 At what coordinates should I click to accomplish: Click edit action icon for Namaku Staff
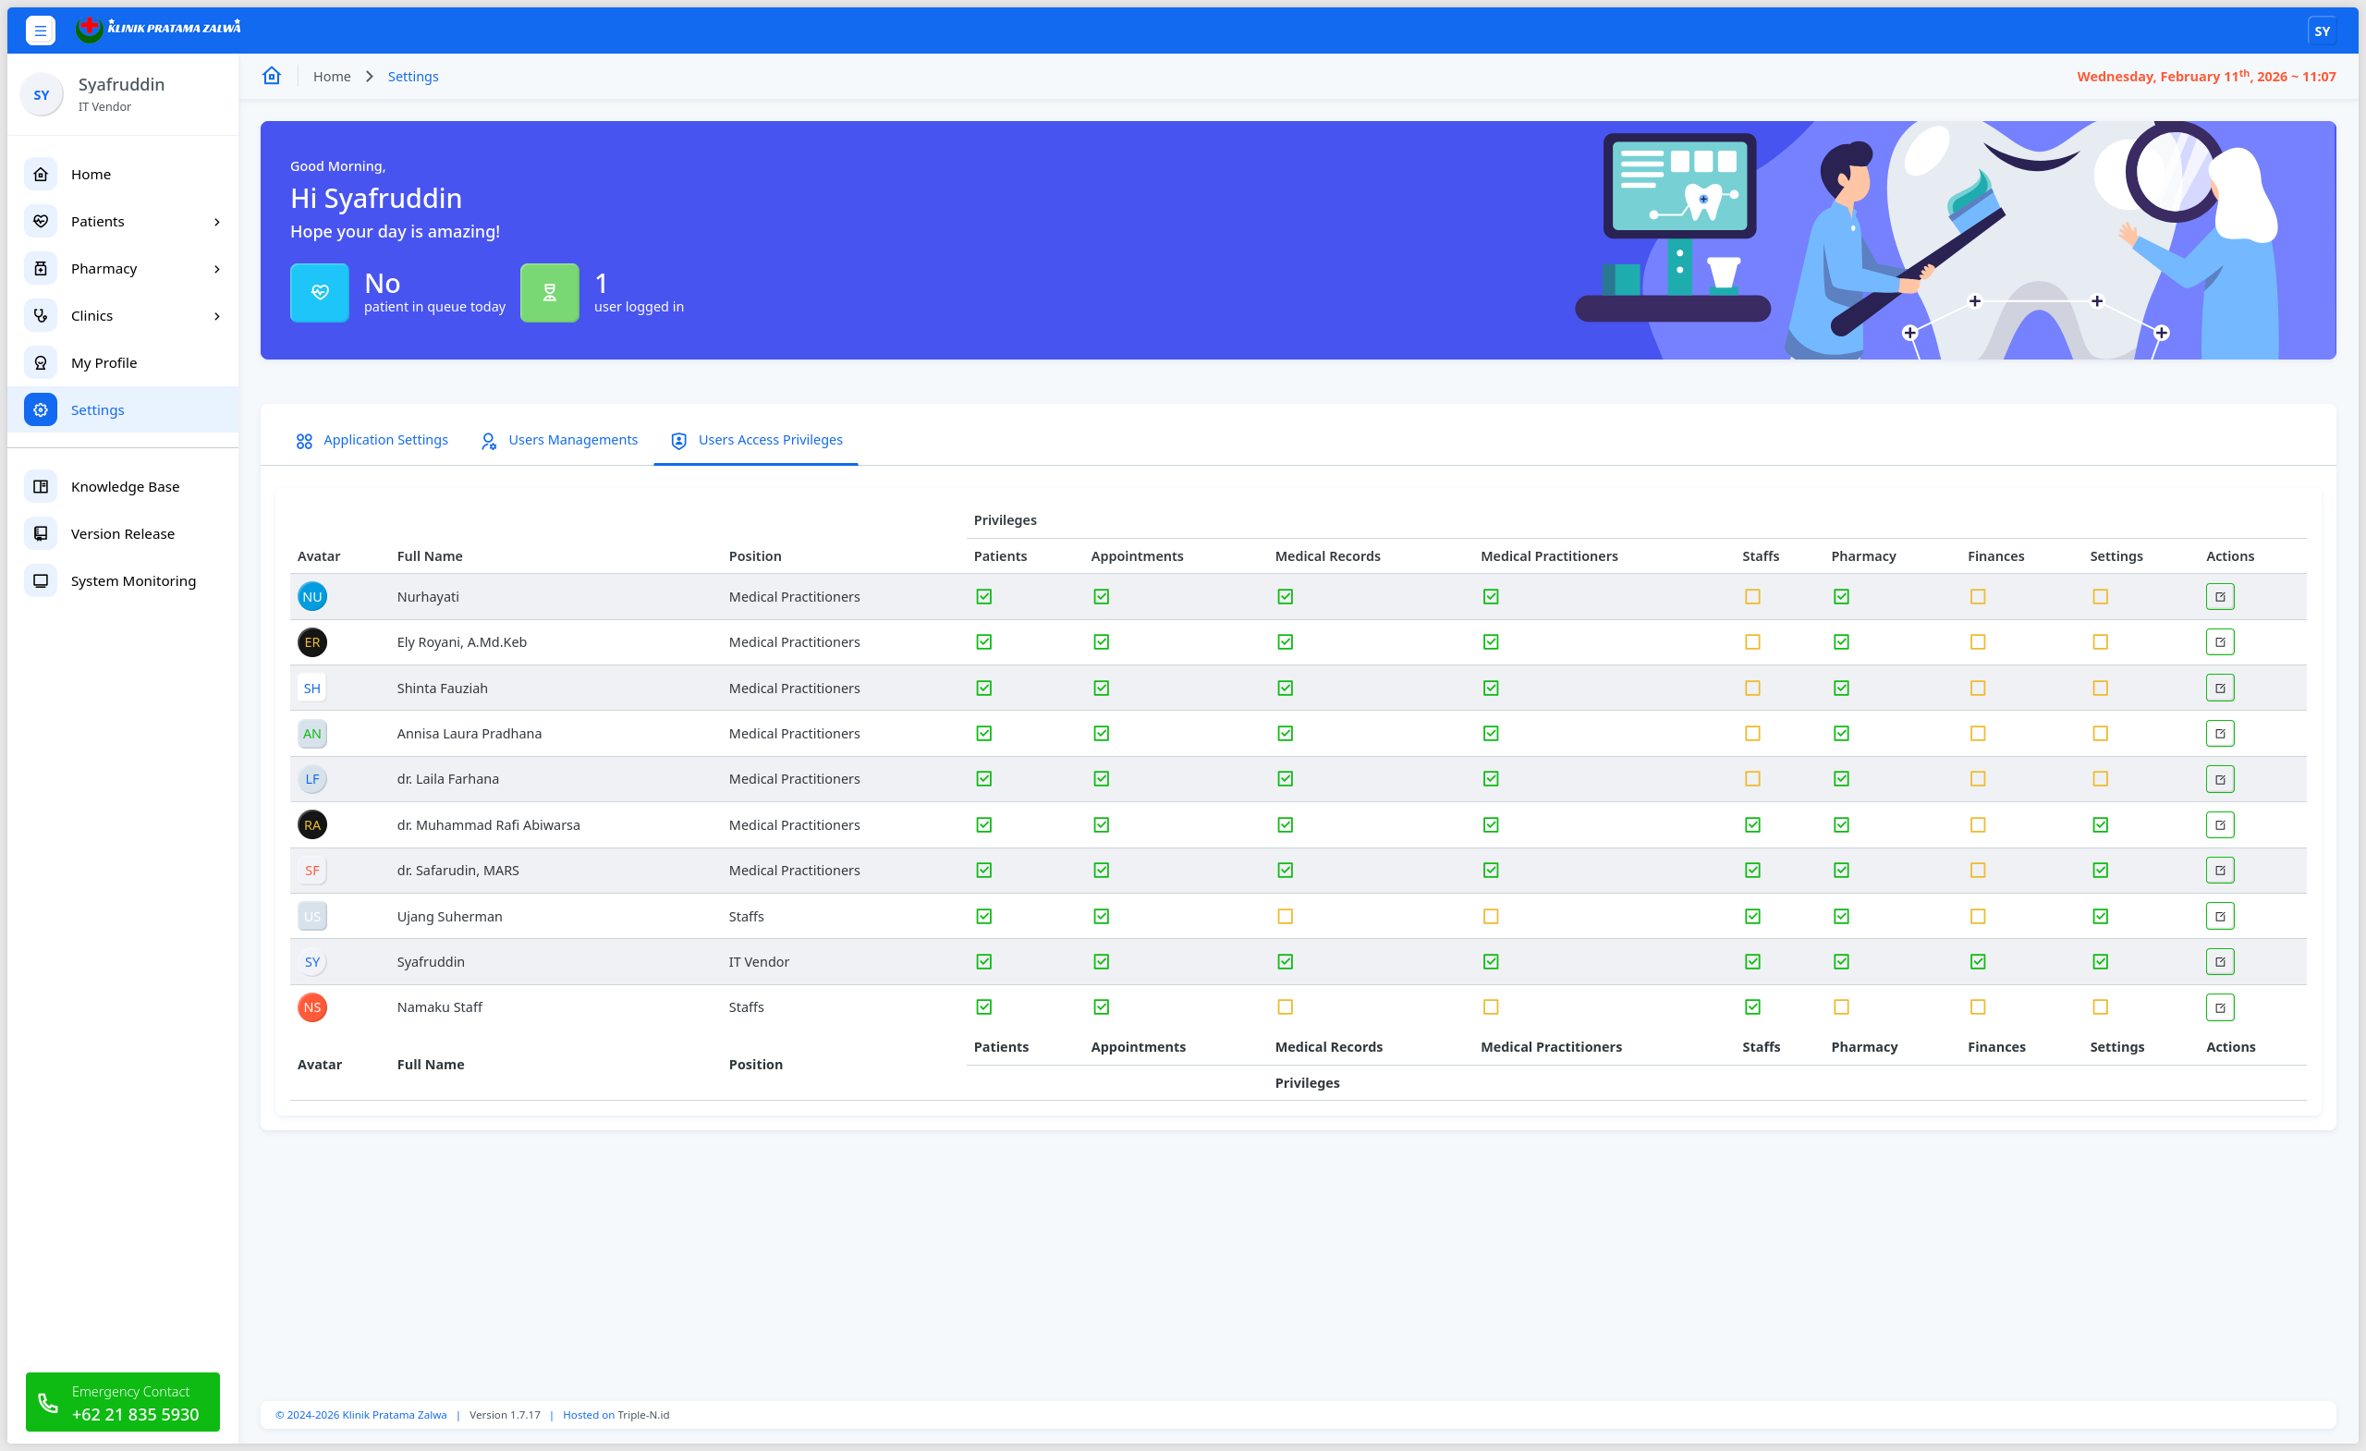coord(2219,1007)
